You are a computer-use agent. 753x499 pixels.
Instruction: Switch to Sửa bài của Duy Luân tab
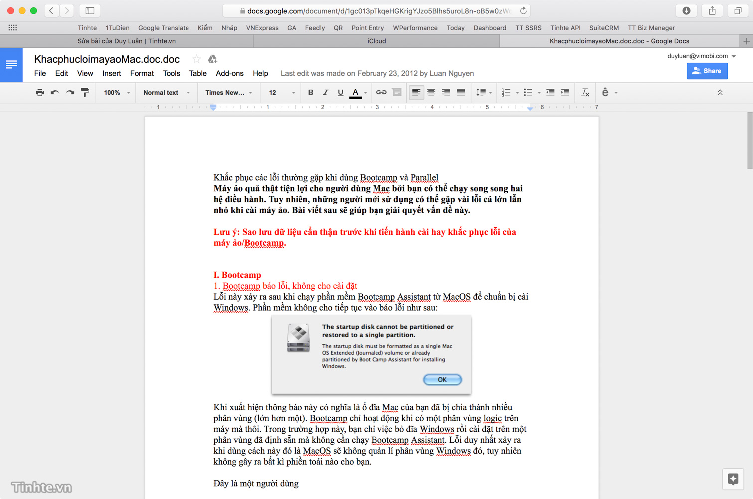[127, 41]
